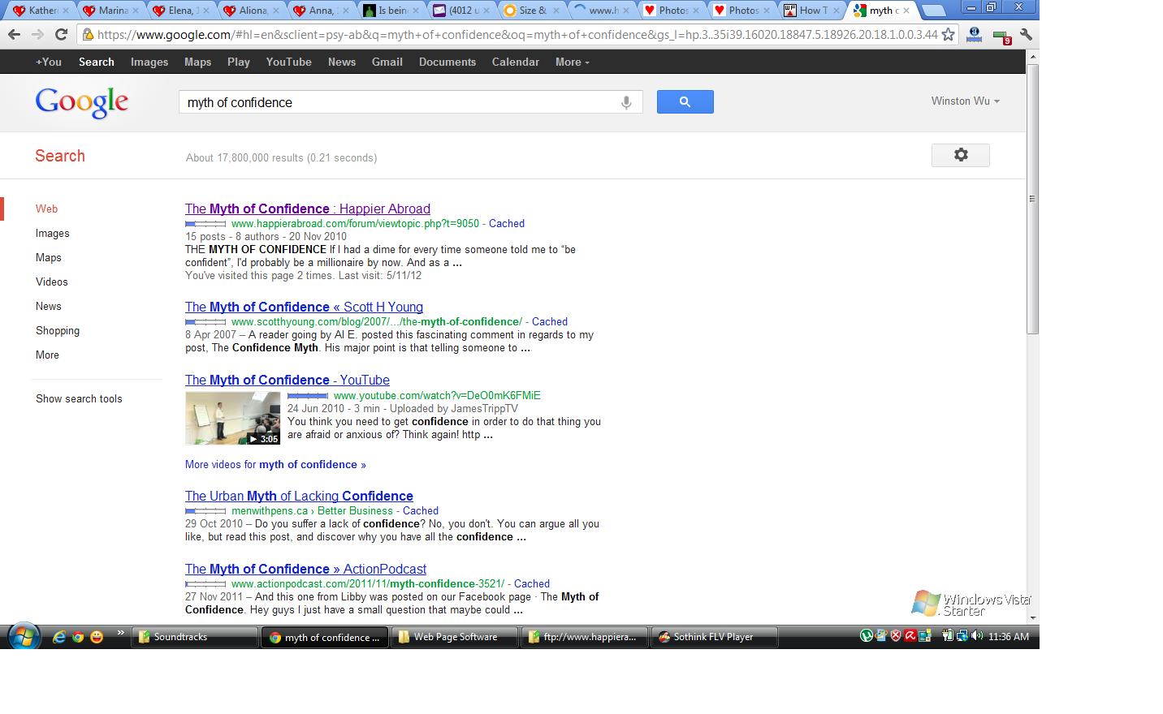Open Cached link for happierabroad result
The image size is (1163, 714).
(507, 223)
